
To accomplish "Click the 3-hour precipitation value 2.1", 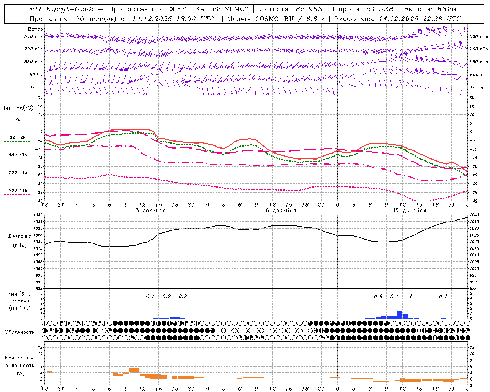I will (394, 297).
